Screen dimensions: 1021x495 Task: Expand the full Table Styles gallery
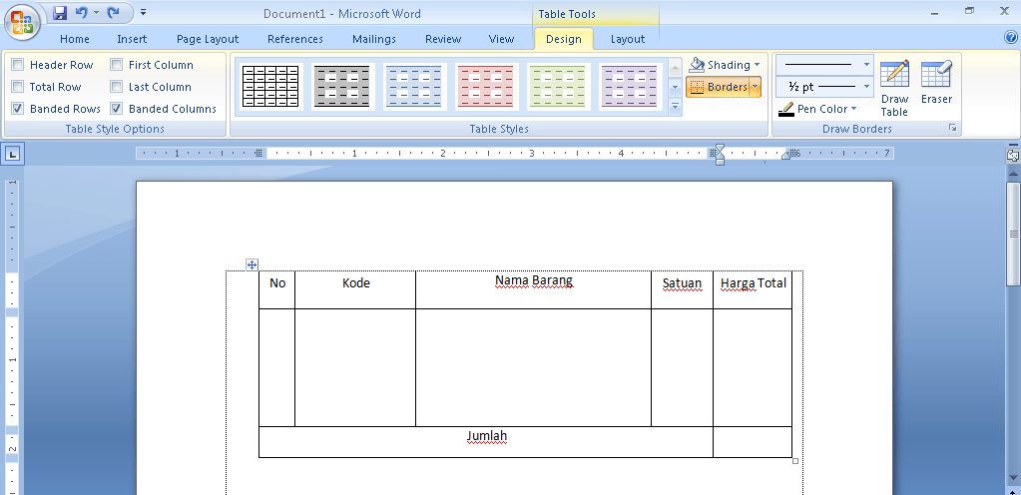pyautogui.click(x=675, y=106)
